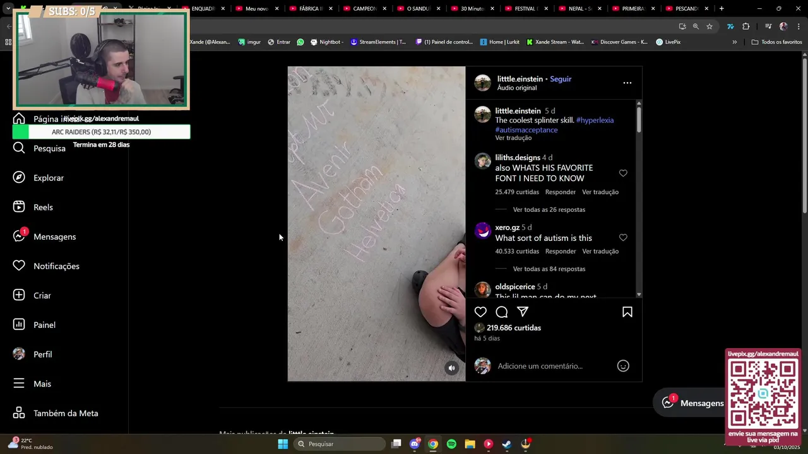Open Notificações heart in sidebar
The image size is (808, 454).
(x=46, y=266)
